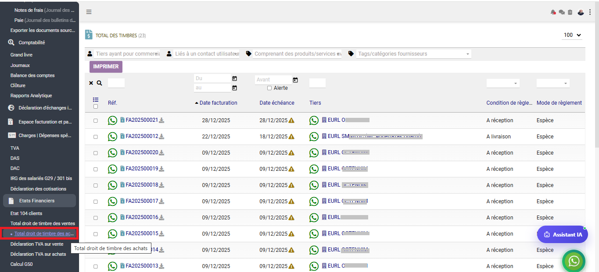Open Balance des comptes in the sidebar
599x272 pixels.
[32, 75]
